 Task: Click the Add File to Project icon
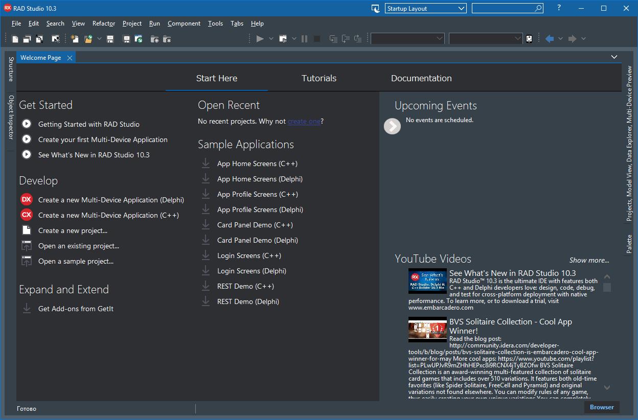pos(154,39)
